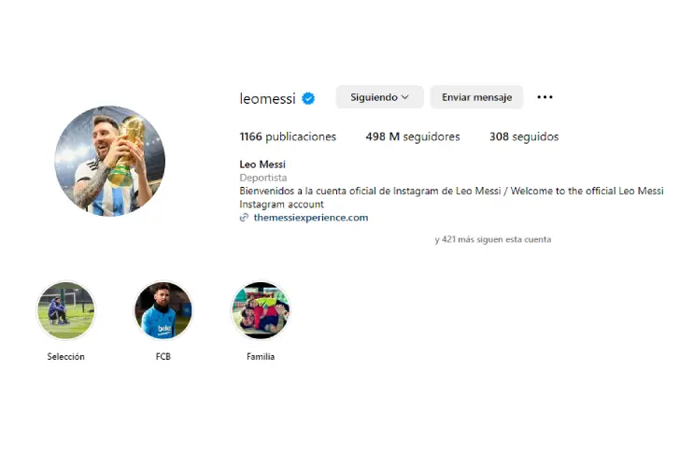This screenshot has height=456, width=680.
Task: Open the Selección story highlight circle
Action: tap(66, 310)
